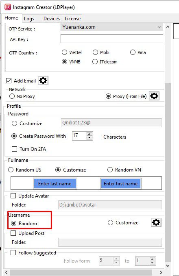The height and width of the screenshot is (276, 179).
Task: Click the vertical scrollbar thumb
Action: click(x=168, y=172)
